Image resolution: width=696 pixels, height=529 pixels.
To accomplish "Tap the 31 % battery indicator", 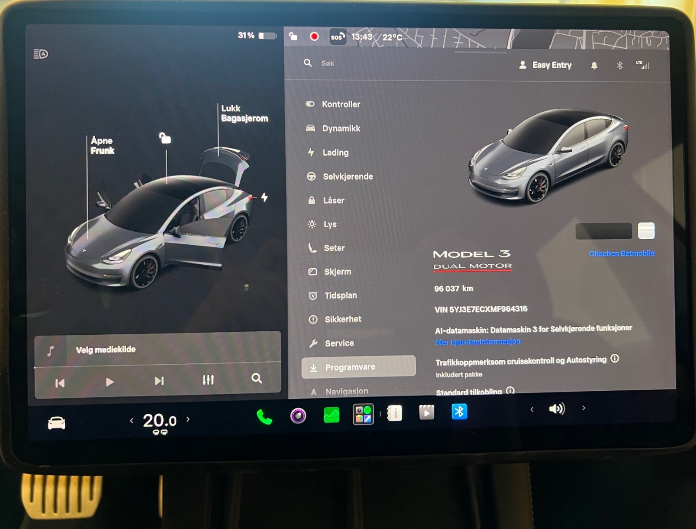I will pos(257,36).
